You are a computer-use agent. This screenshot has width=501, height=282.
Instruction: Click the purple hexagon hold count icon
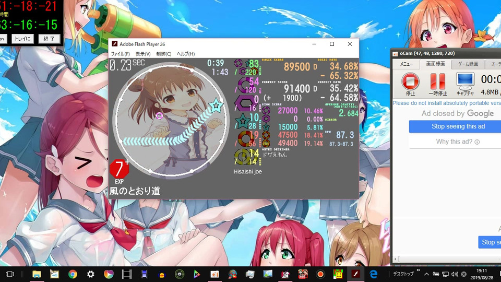point(244,103)
